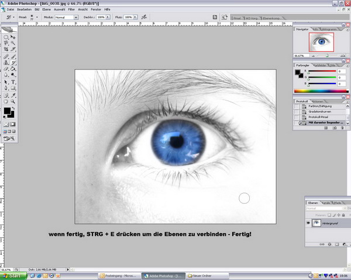Screen dimensions: 351x280
Task: Delete current history state trash icon
Action: pyautogui.click(x=342, y=128)
